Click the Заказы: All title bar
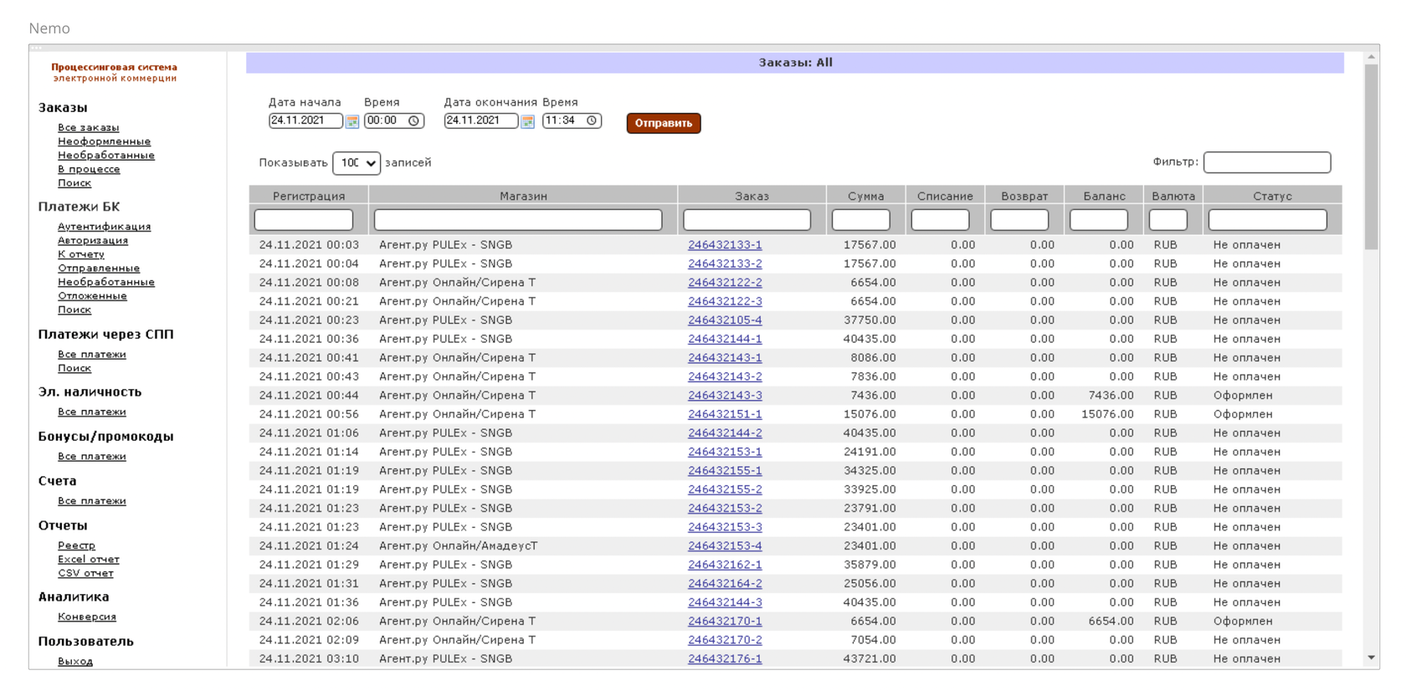Viewport: 1406px width, 691px height. tap(795, 63)
